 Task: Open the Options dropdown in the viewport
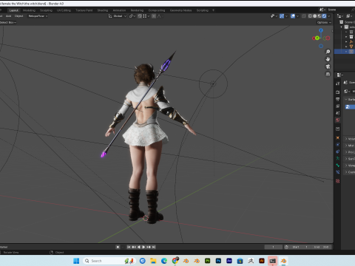[x=324, y=22]
